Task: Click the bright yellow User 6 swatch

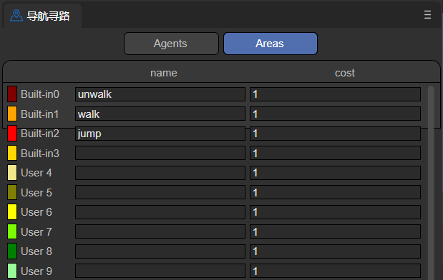Action: [x=12, y=212]
